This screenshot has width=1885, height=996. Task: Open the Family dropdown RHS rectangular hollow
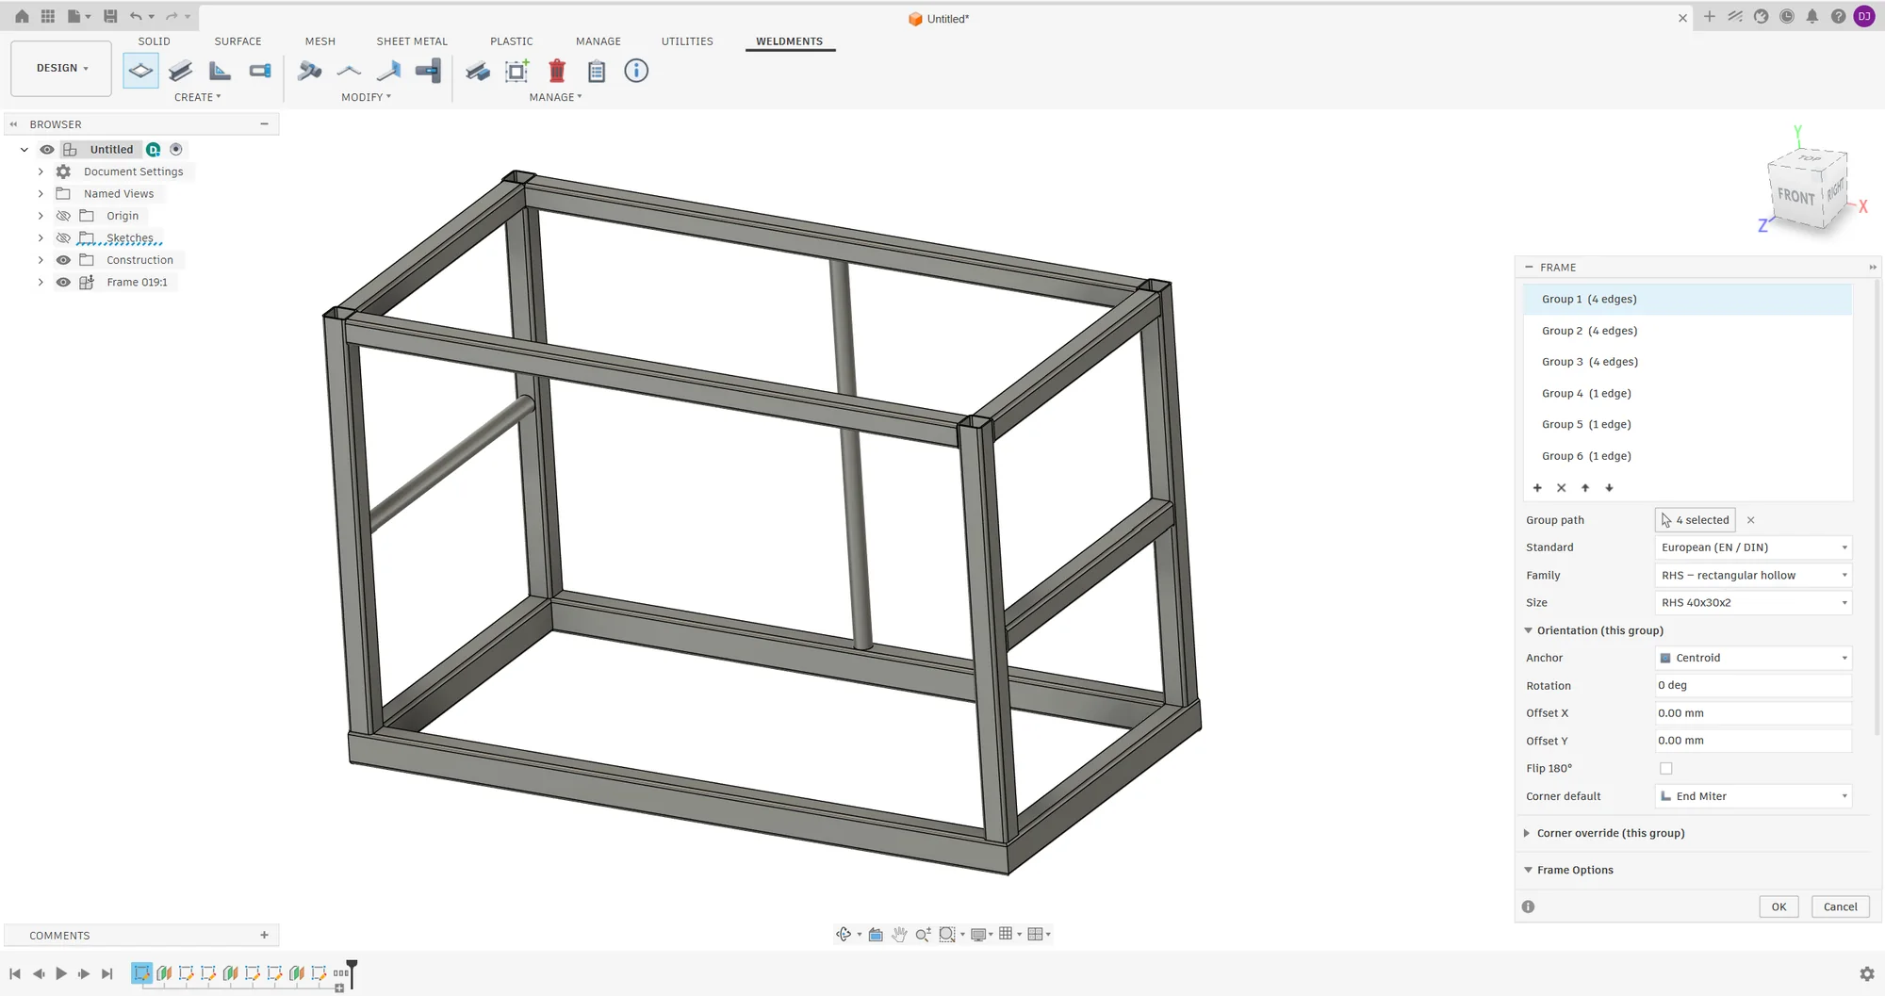(x=1753, y=575)
